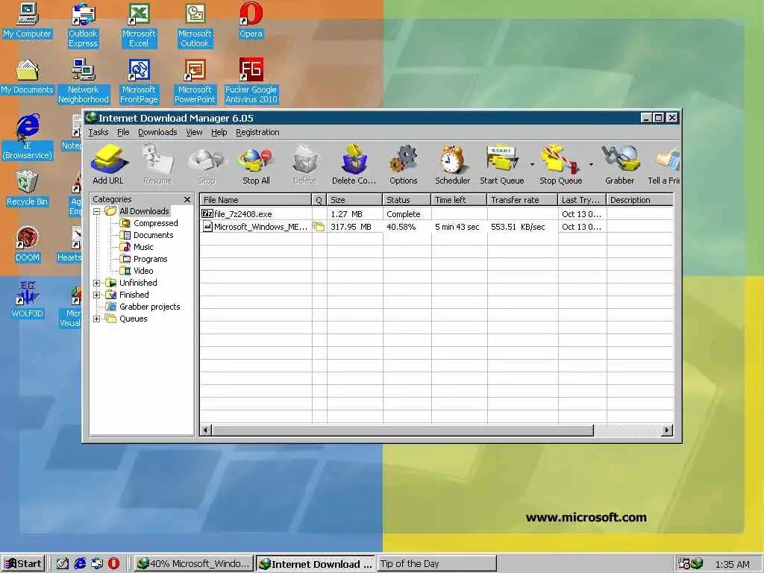Select Network Neighborhood desktop icon
The height and width of the screenshot is (573, 764).
84,81
